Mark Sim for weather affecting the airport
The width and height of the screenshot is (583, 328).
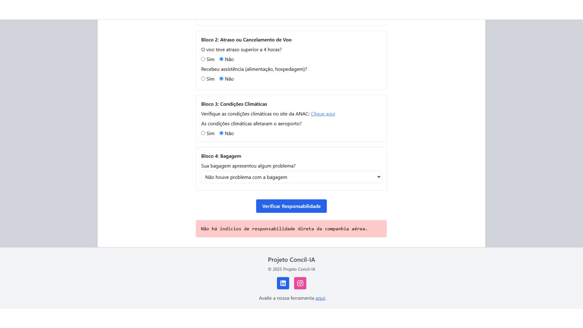(x=203, y=133)
